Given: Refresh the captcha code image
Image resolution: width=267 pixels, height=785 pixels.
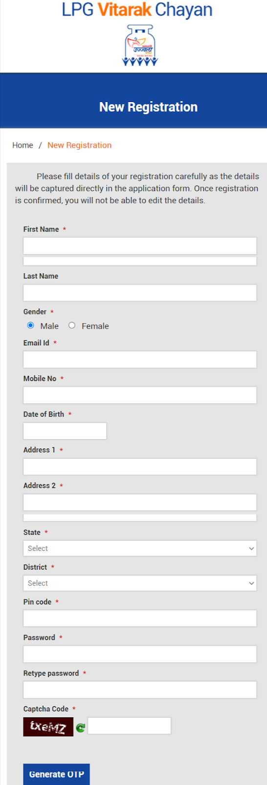Looking at the screenshot, I should [x=80, y=728].
